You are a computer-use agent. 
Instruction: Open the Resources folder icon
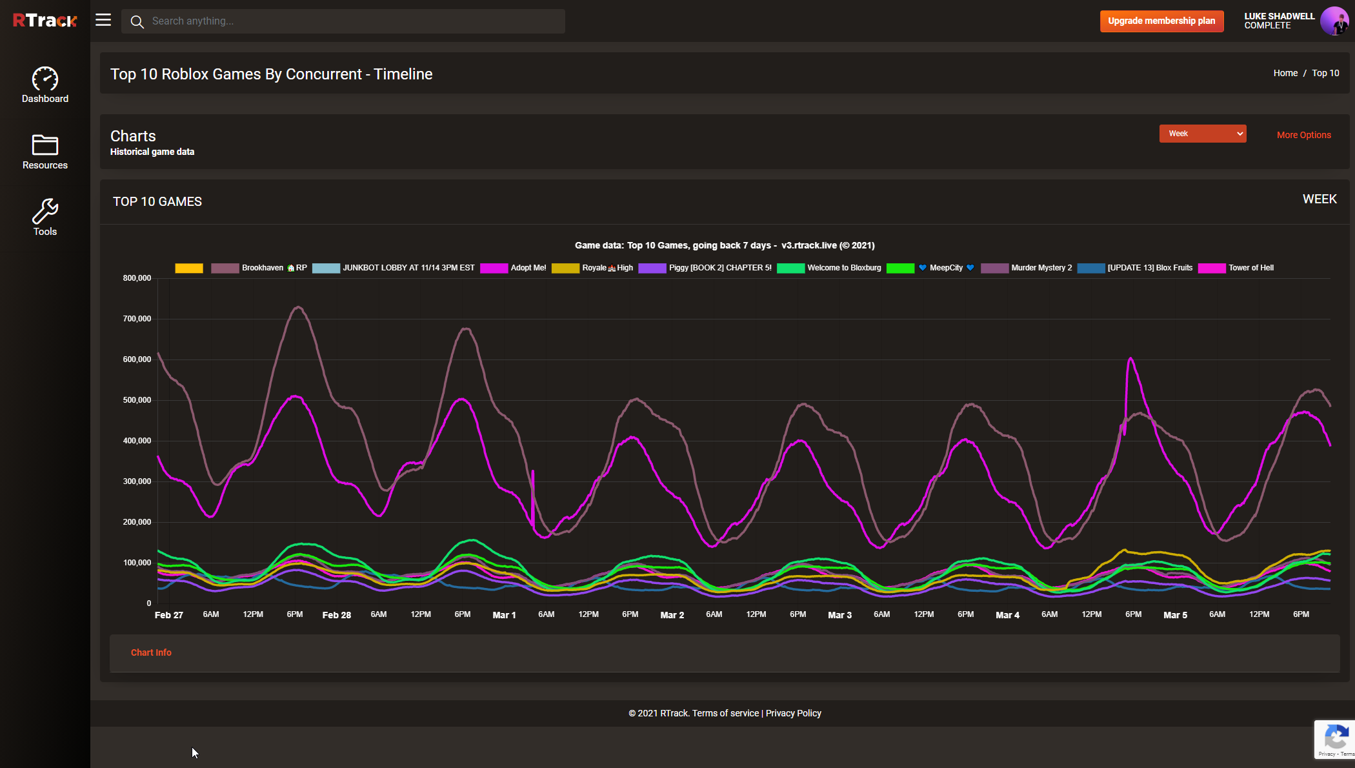[45, 145]
